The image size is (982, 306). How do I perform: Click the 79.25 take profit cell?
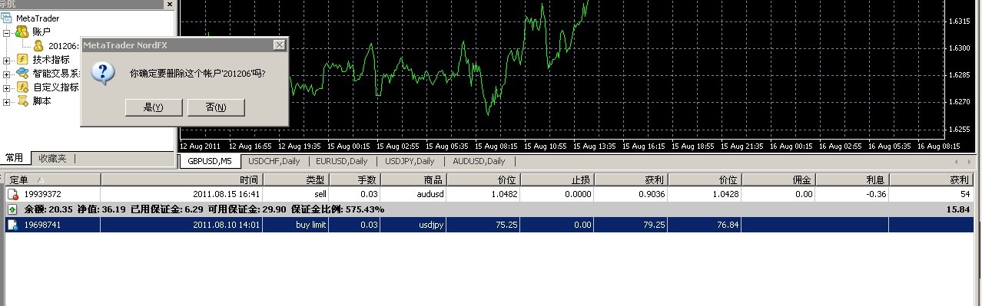630,225
